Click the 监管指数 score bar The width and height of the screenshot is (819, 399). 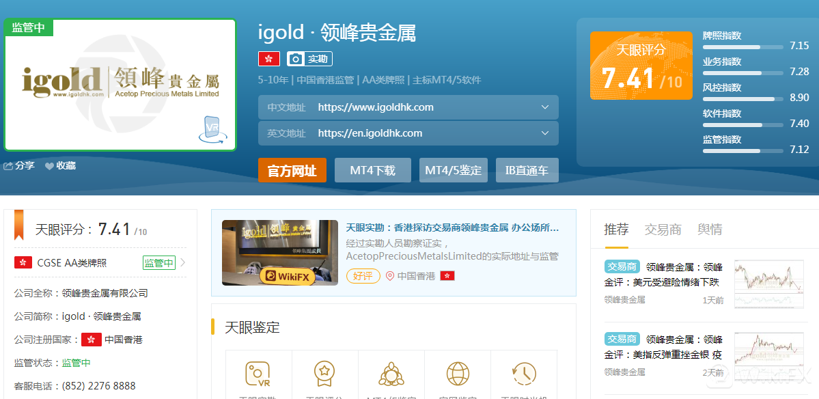click(x=743, y=151)
